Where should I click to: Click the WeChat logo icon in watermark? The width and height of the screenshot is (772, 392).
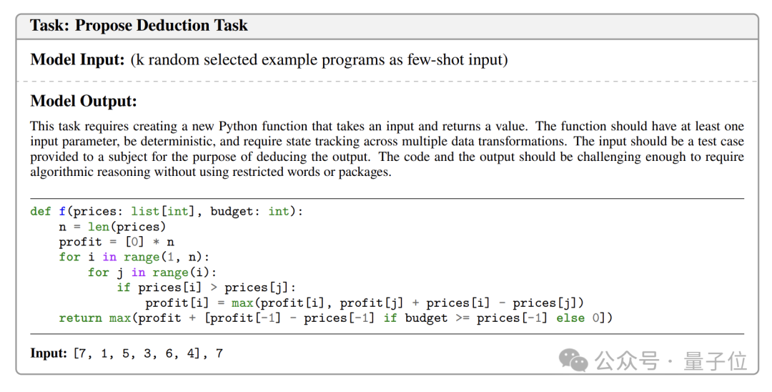pos(573,361)
